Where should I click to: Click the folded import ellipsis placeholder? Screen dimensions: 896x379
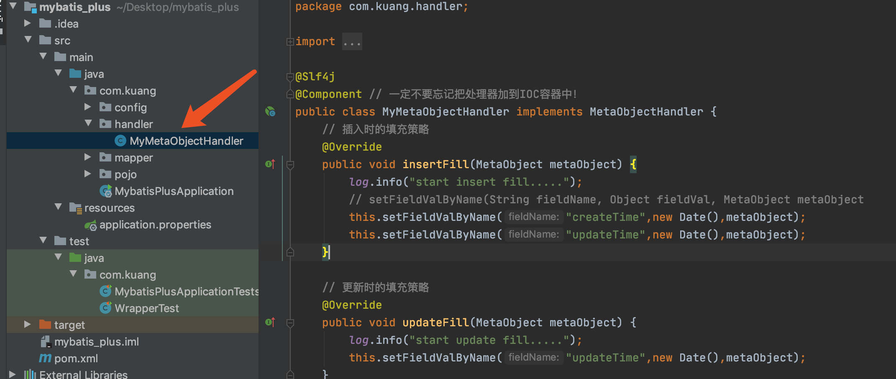point(352,42)
